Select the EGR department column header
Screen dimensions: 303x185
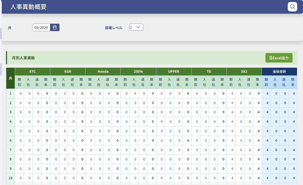pos(68,71)
